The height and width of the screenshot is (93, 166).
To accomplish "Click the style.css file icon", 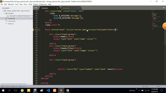I will point(6,24).
